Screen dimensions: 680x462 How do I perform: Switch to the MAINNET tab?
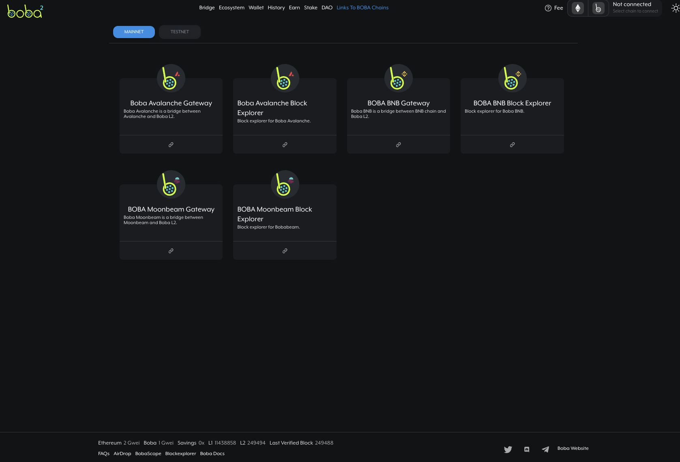click(x=134, y=32)
